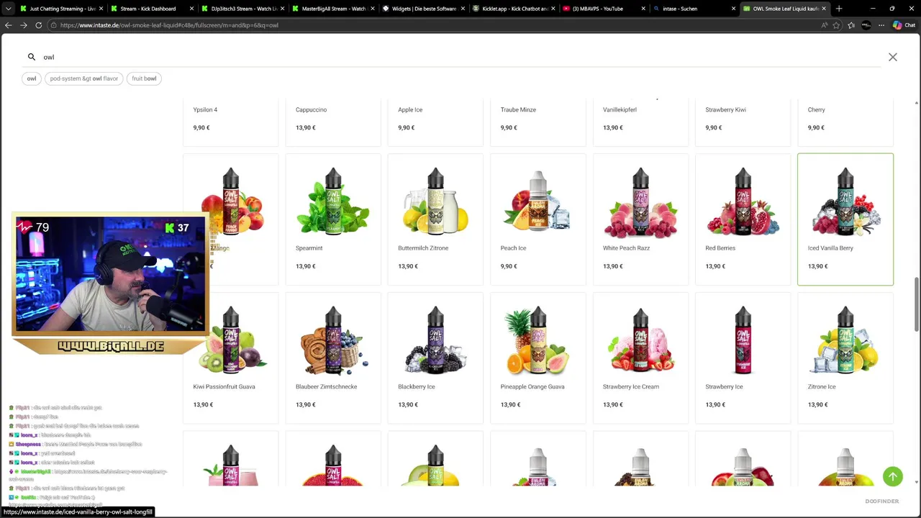Open the Kiwi Passionfruit Guava product image
Viewport: 921px width, 518px height.
(x=230, y=340)
